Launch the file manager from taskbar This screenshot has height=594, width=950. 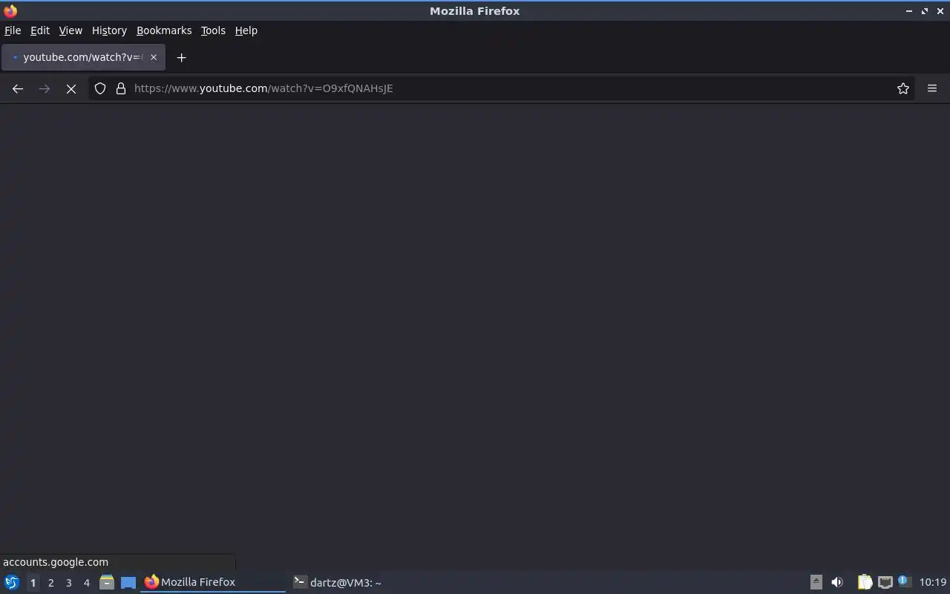tap(107, 582)
